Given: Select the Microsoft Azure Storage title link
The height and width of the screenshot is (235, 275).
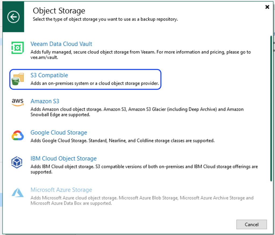Looking at the screenshot, I should coord(61,190).
